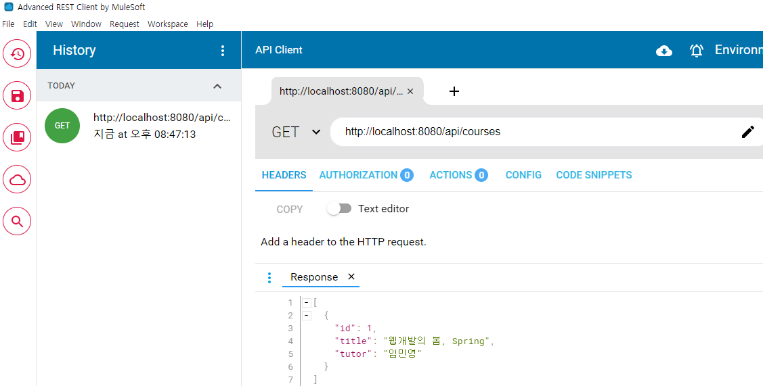Open the Request menu
This screenshot has height=386, width=763.
(124, 24)
